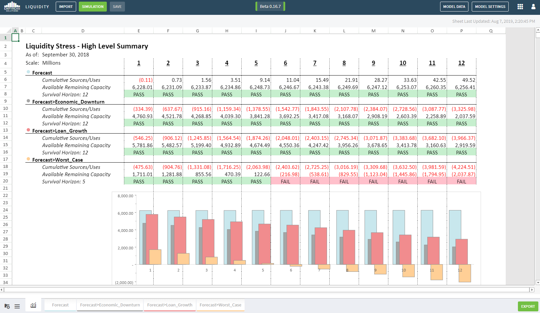Click the Import button
This screenshot has width=540, height=313.
click(x=66, y=7)
